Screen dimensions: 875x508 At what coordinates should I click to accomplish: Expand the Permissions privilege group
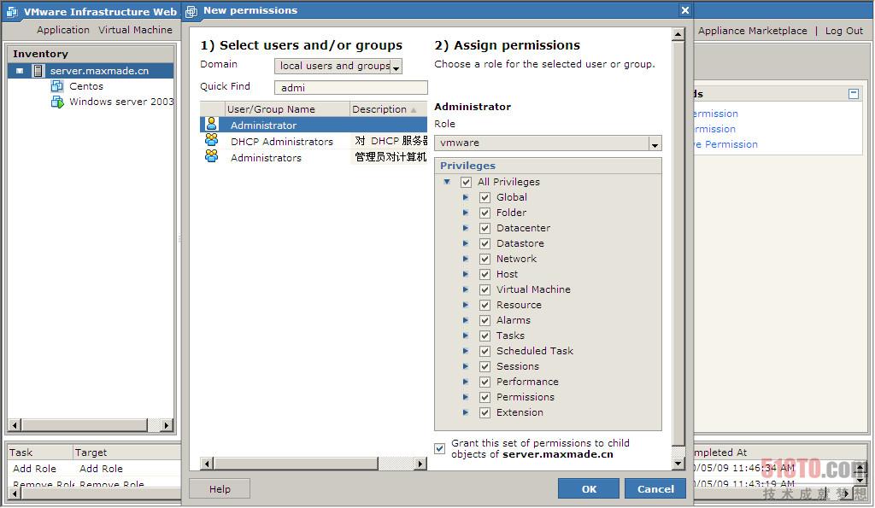466,396
